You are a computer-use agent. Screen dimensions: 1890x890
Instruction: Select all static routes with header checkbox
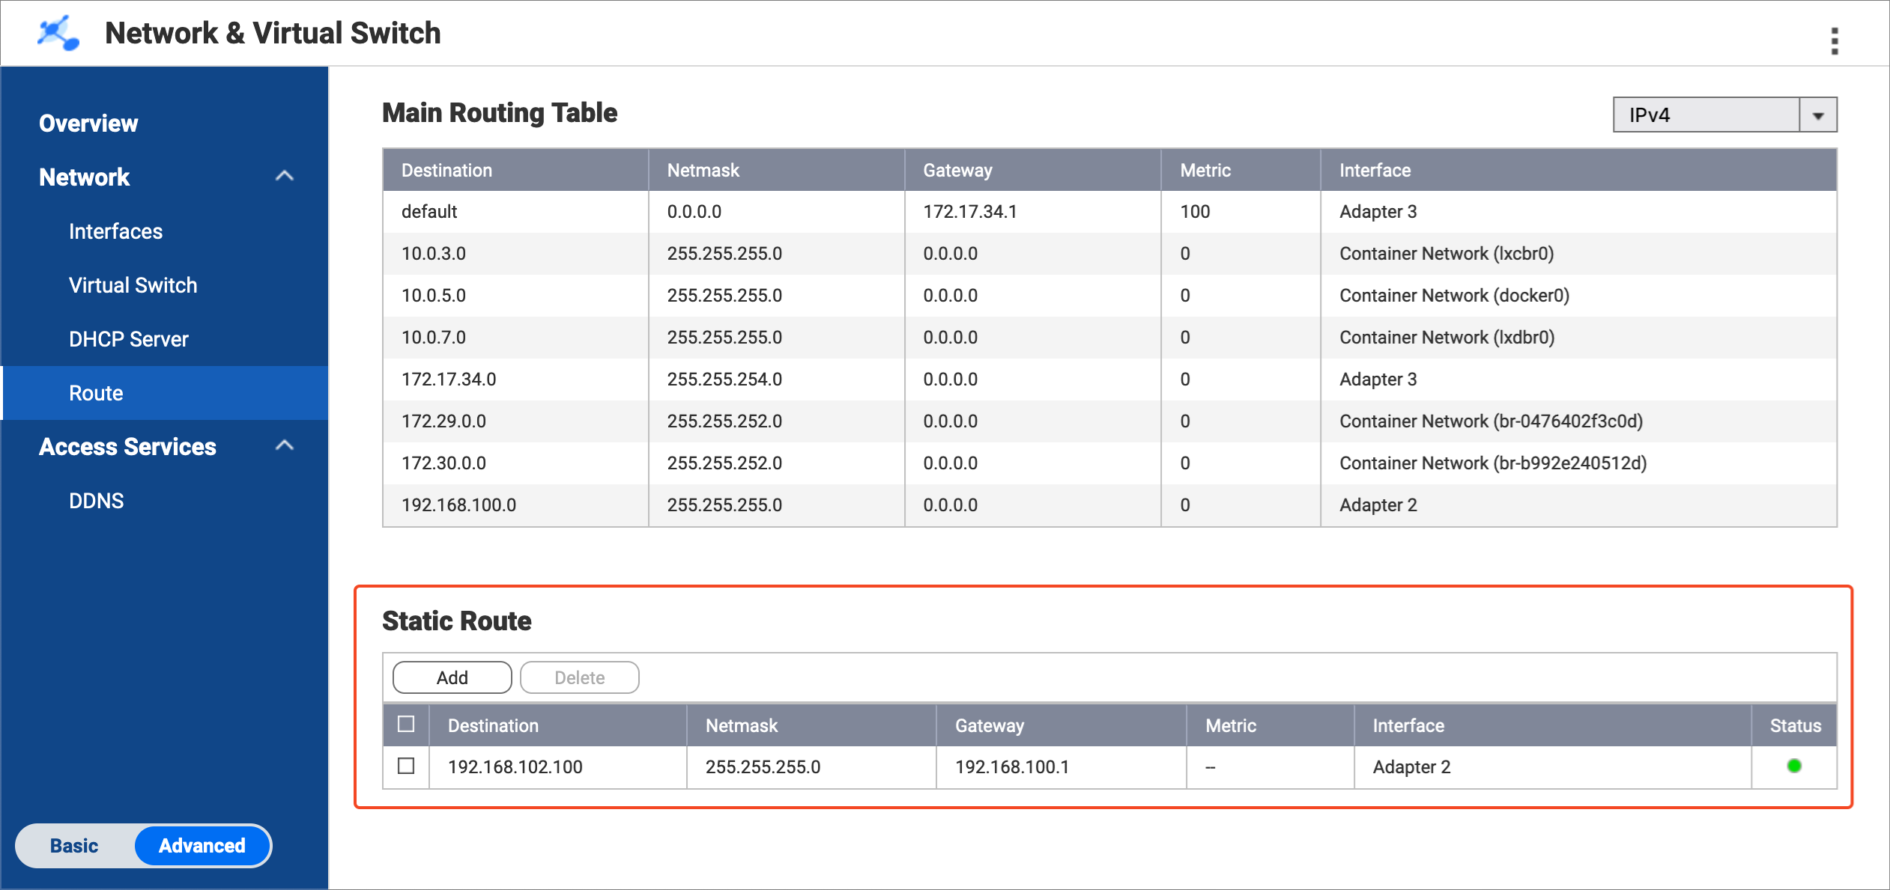(406, 724)
